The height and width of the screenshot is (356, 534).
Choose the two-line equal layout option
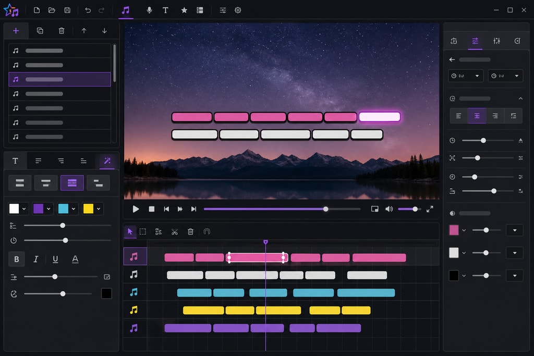tap(20, 183)
